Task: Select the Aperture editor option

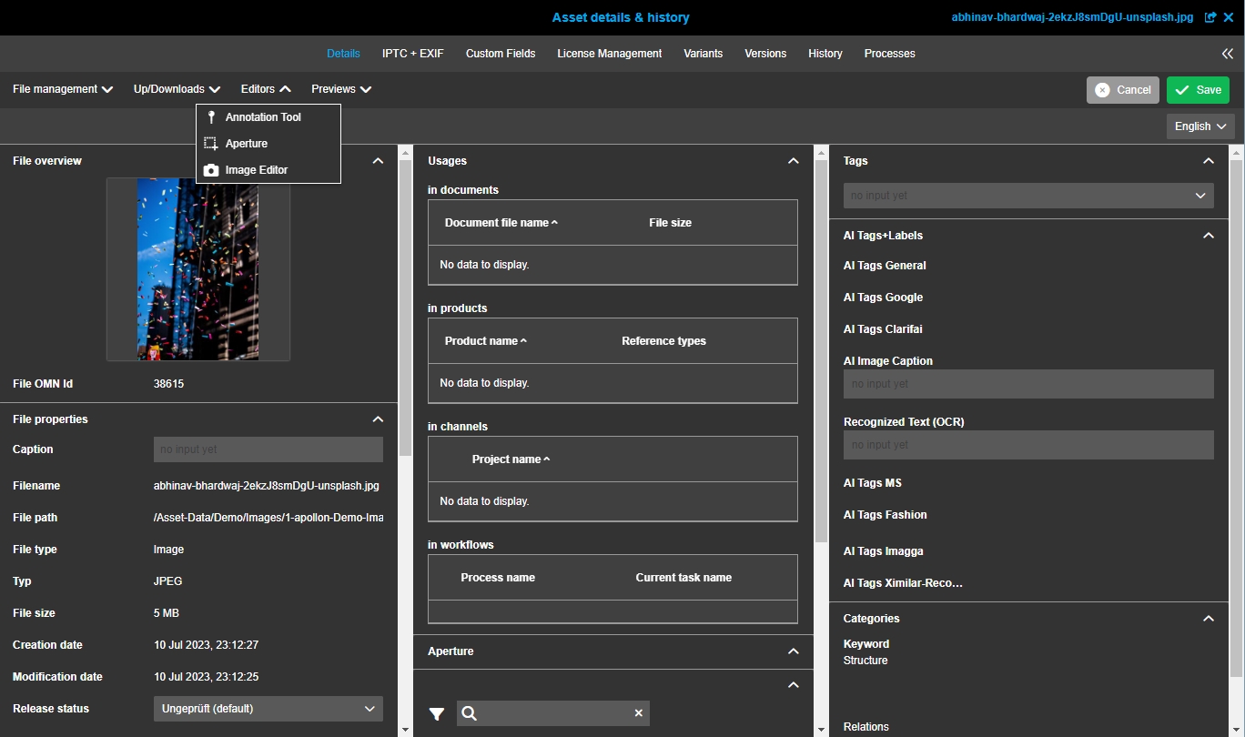Action: tap(246, 144)
